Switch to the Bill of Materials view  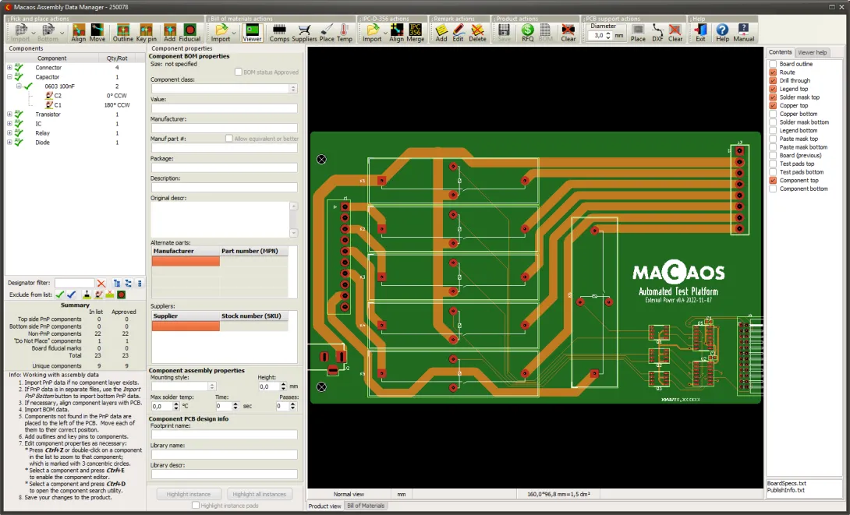(365, 505)
